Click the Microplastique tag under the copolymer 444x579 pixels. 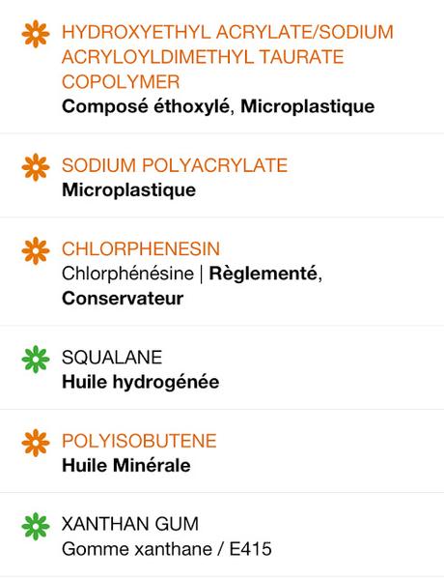click(308, 106)
